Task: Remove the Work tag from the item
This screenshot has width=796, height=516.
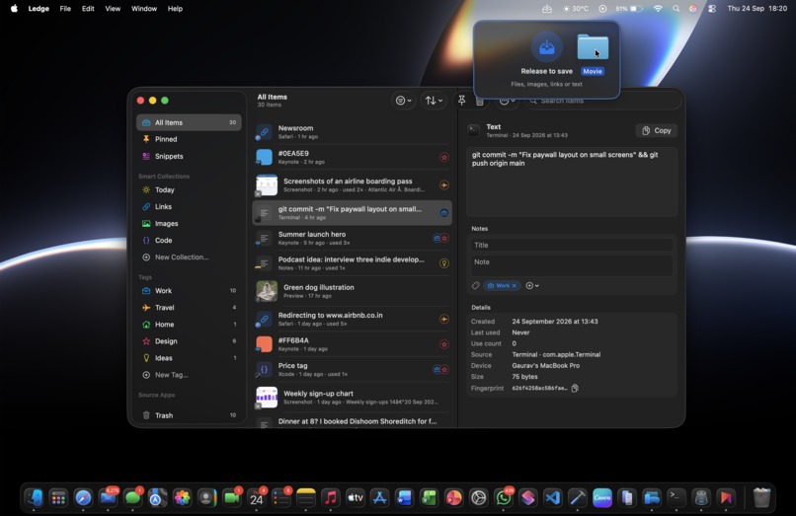Action: click(515, 286)
